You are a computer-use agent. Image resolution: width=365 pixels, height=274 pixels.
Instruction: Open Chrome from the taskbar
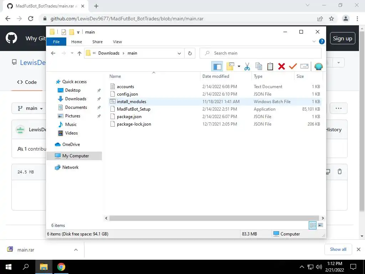[x=61, y=267]
